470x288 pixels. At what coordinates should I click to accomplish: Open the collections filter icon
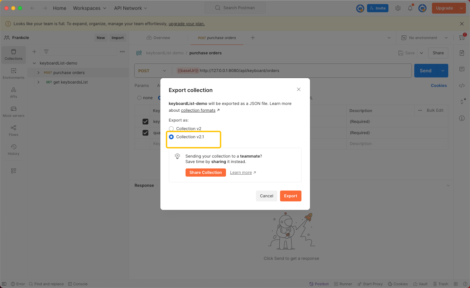coord(46,52)
